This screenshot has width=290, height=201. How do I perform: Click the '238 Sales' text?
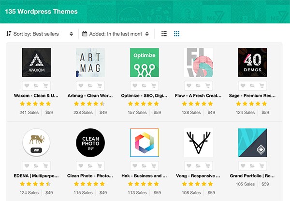tap(83, 112)
